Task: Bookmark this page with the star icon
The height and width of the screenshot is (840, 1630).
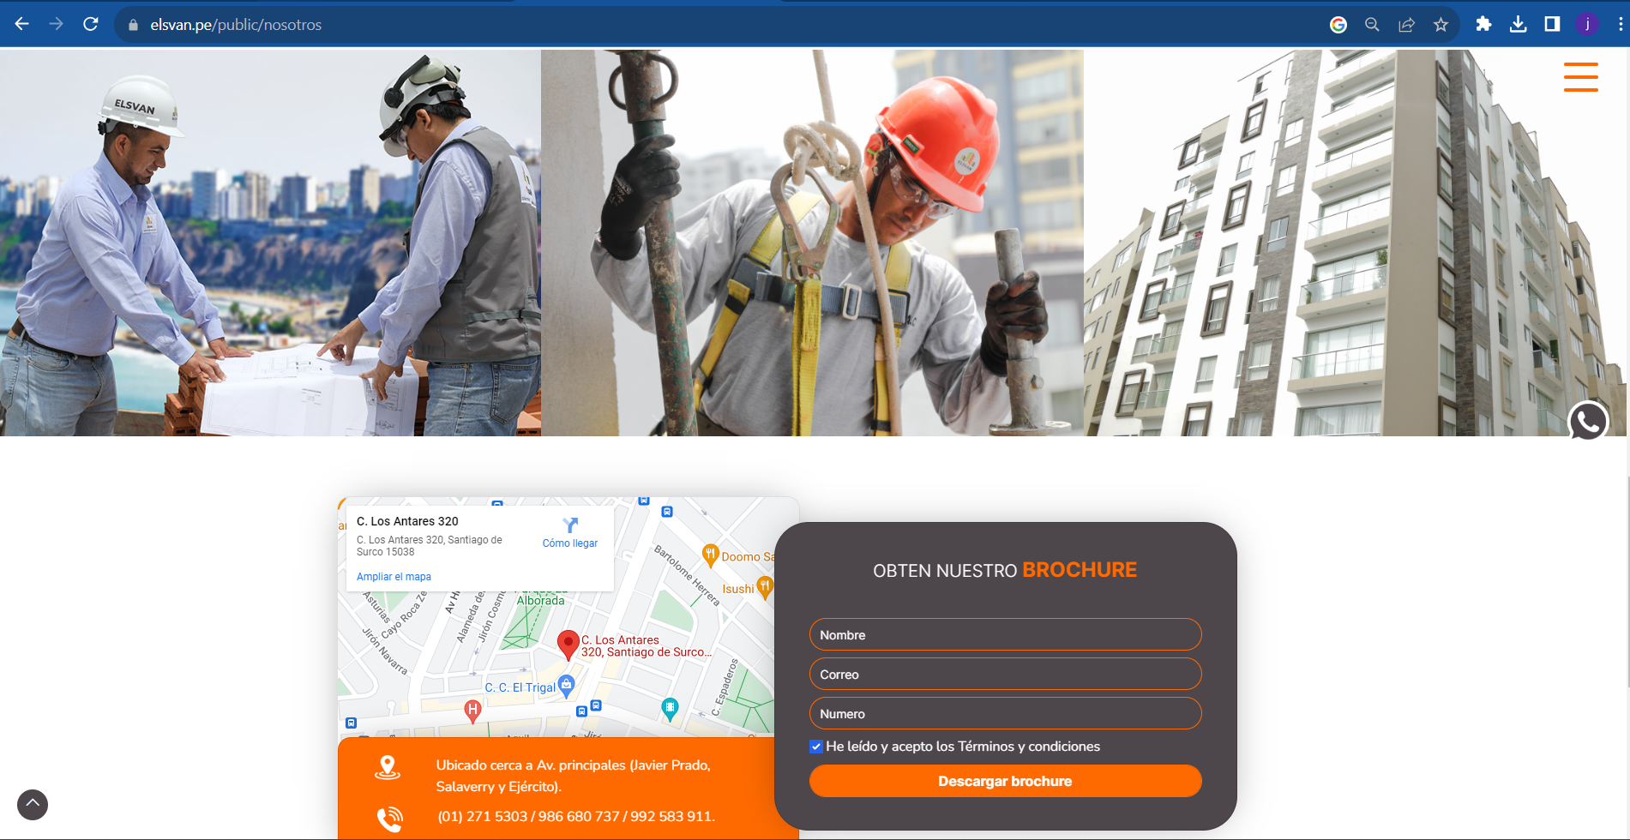Action: pyautogui.click(x=1441, y=25)
